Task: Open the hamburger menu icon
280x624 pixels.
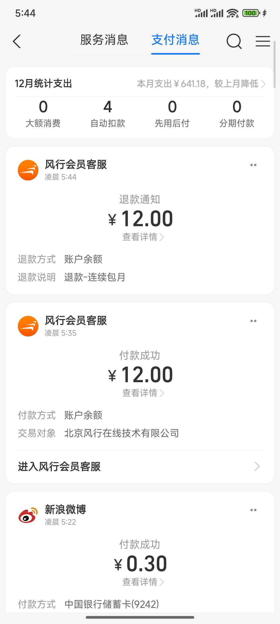Action: (x=263, y=41)
